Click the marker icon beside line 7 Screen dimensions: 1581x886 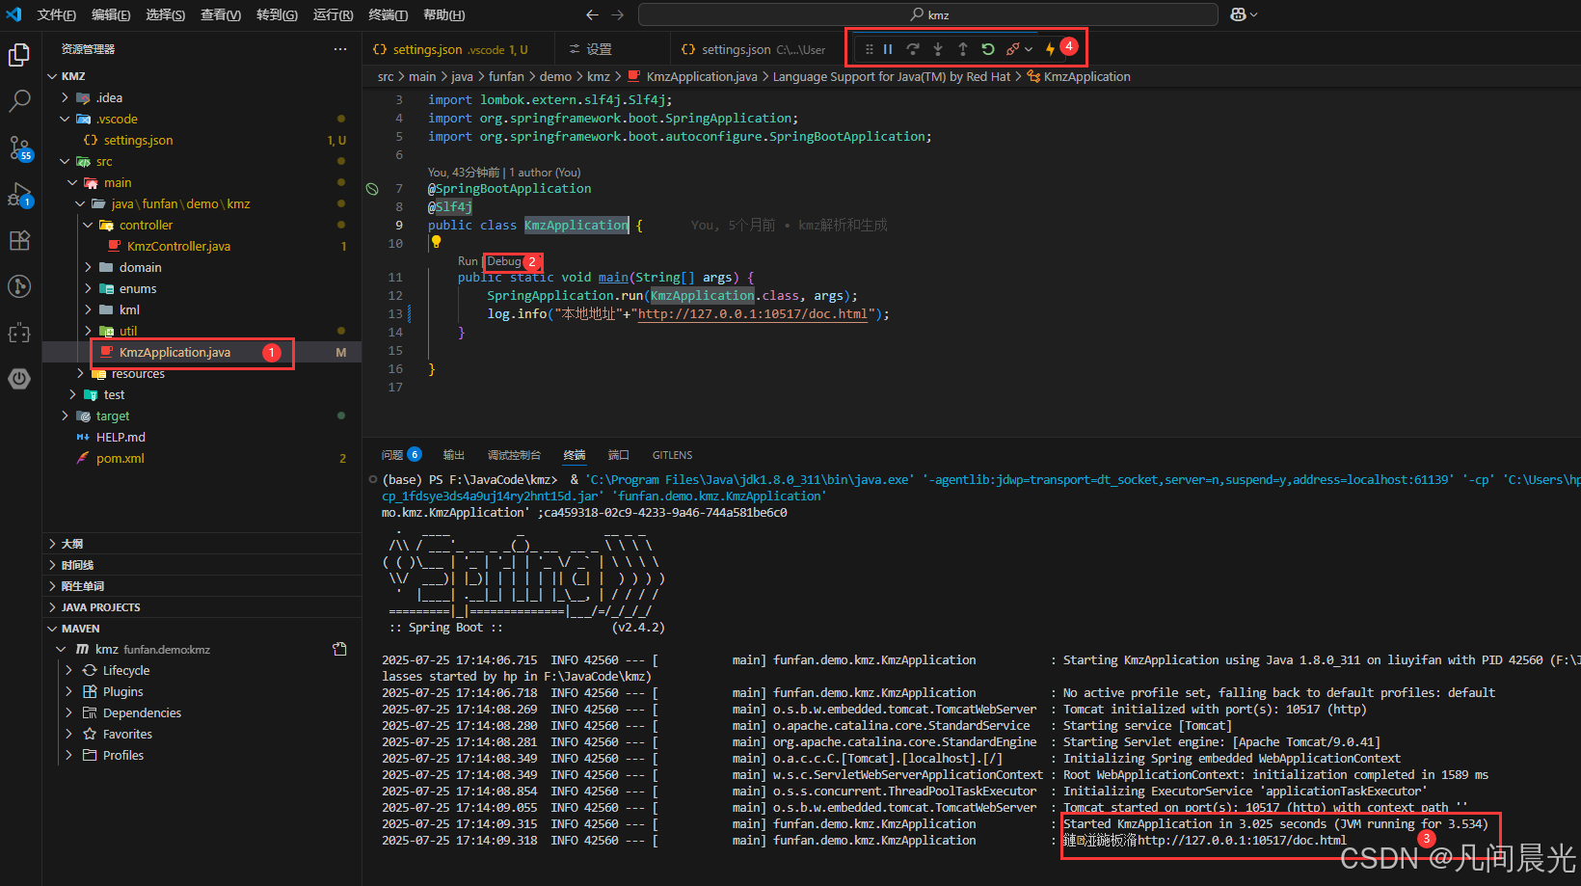tap(372, 189)
